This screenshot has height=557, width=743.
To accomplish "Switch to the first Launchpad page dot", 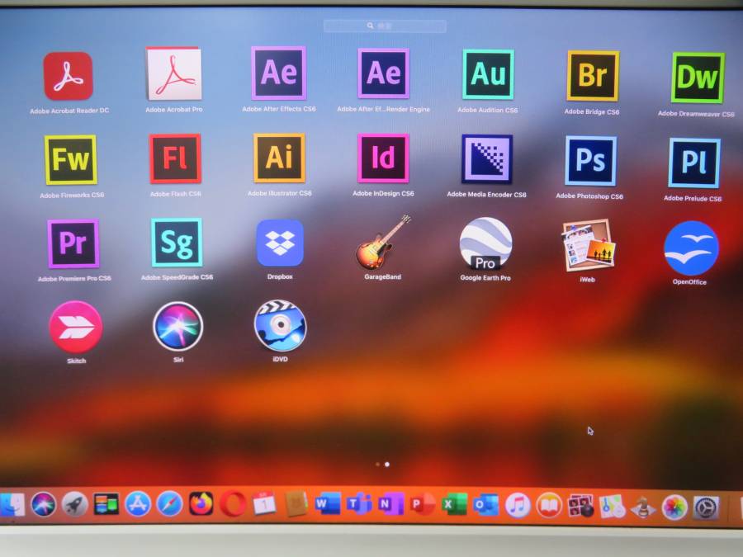I will point(377,465).
